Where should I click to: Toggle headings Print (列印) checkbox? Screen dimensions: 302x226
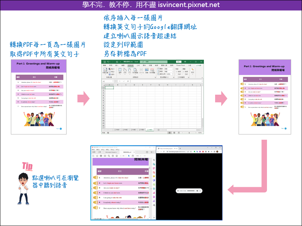(184, 74)
